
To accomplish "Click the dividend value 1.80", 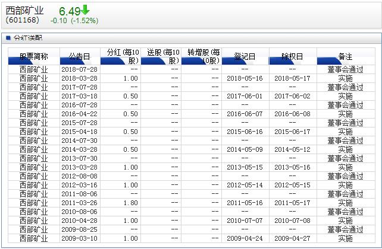I will [x=130, y=203].
